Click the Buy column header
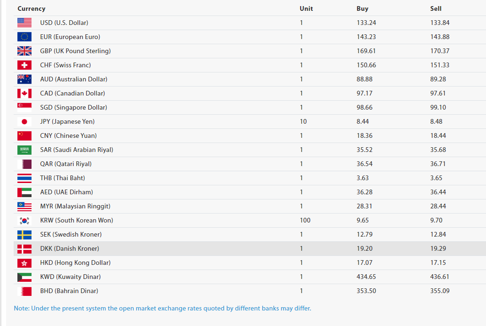The image size is (486, 326). 362,8
